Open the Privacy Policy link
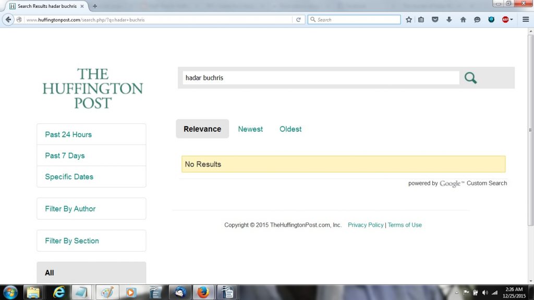The image size is (534, 300). tap(366, 225)
